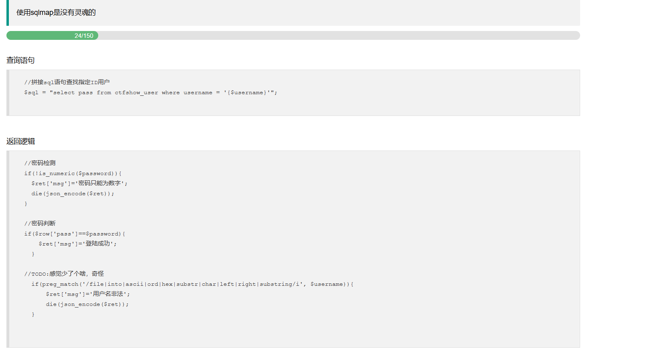Click the $row['pass']==$password condition line

(74, 234)
